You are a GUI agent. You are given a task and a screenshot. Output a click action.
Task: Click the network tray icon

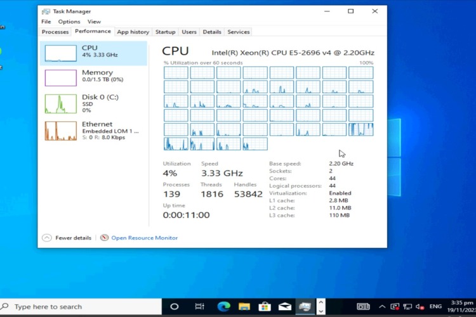click(x=407, y=307)
